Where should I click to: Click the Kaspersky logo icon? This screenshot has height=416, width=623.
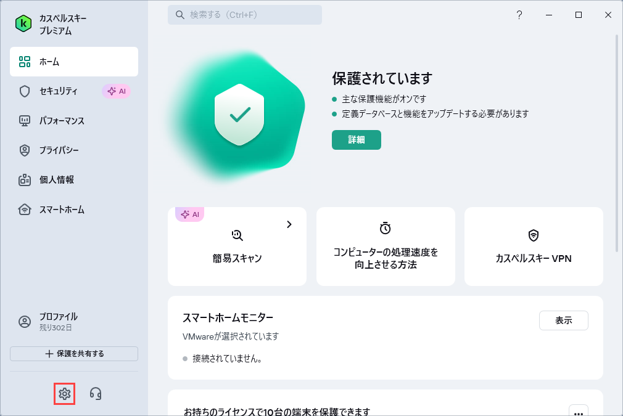click(23, 24)
